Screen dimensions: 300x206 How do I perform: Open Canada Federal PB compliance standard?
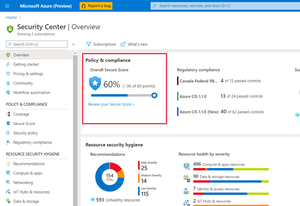(x=198, y=81)
